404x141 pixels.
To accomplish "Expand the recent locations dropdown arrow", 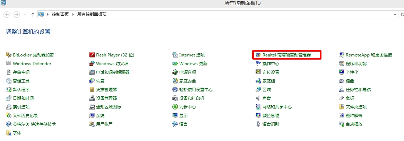I will (25, 15).
